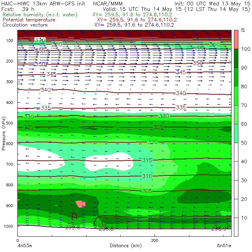Click the '%' unit label above colorbar
Screen dimensions: 252x252
point(243,30)
